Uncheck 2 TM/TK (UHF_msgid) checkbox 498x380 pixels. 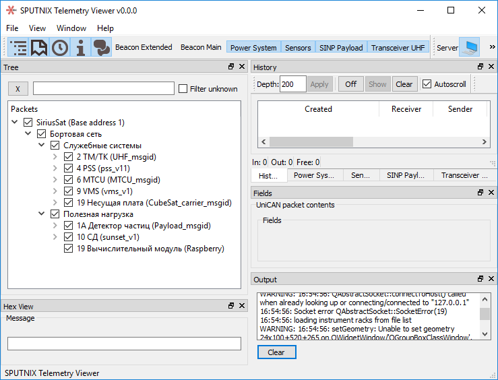coord(68,157)
